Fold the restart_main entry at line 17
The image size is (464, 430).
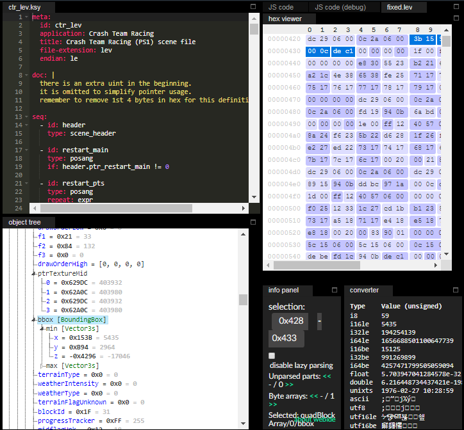(x=27, y=150)
